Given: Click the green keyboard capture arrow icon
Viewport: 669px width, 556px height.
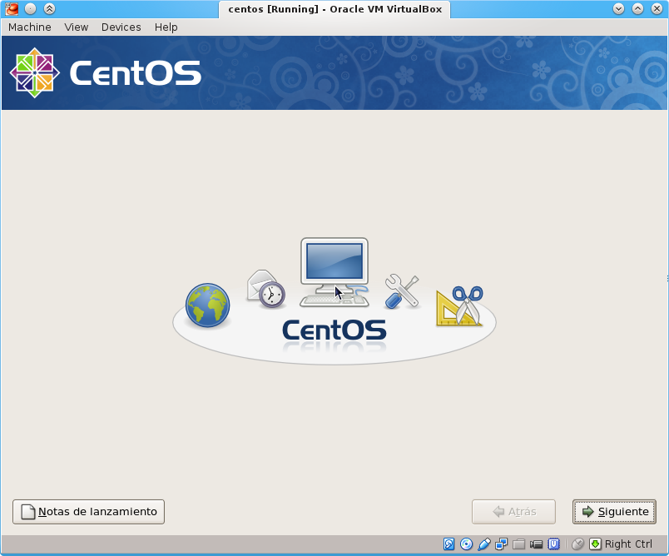Looking at the screenshot, I should click(595, 544).
